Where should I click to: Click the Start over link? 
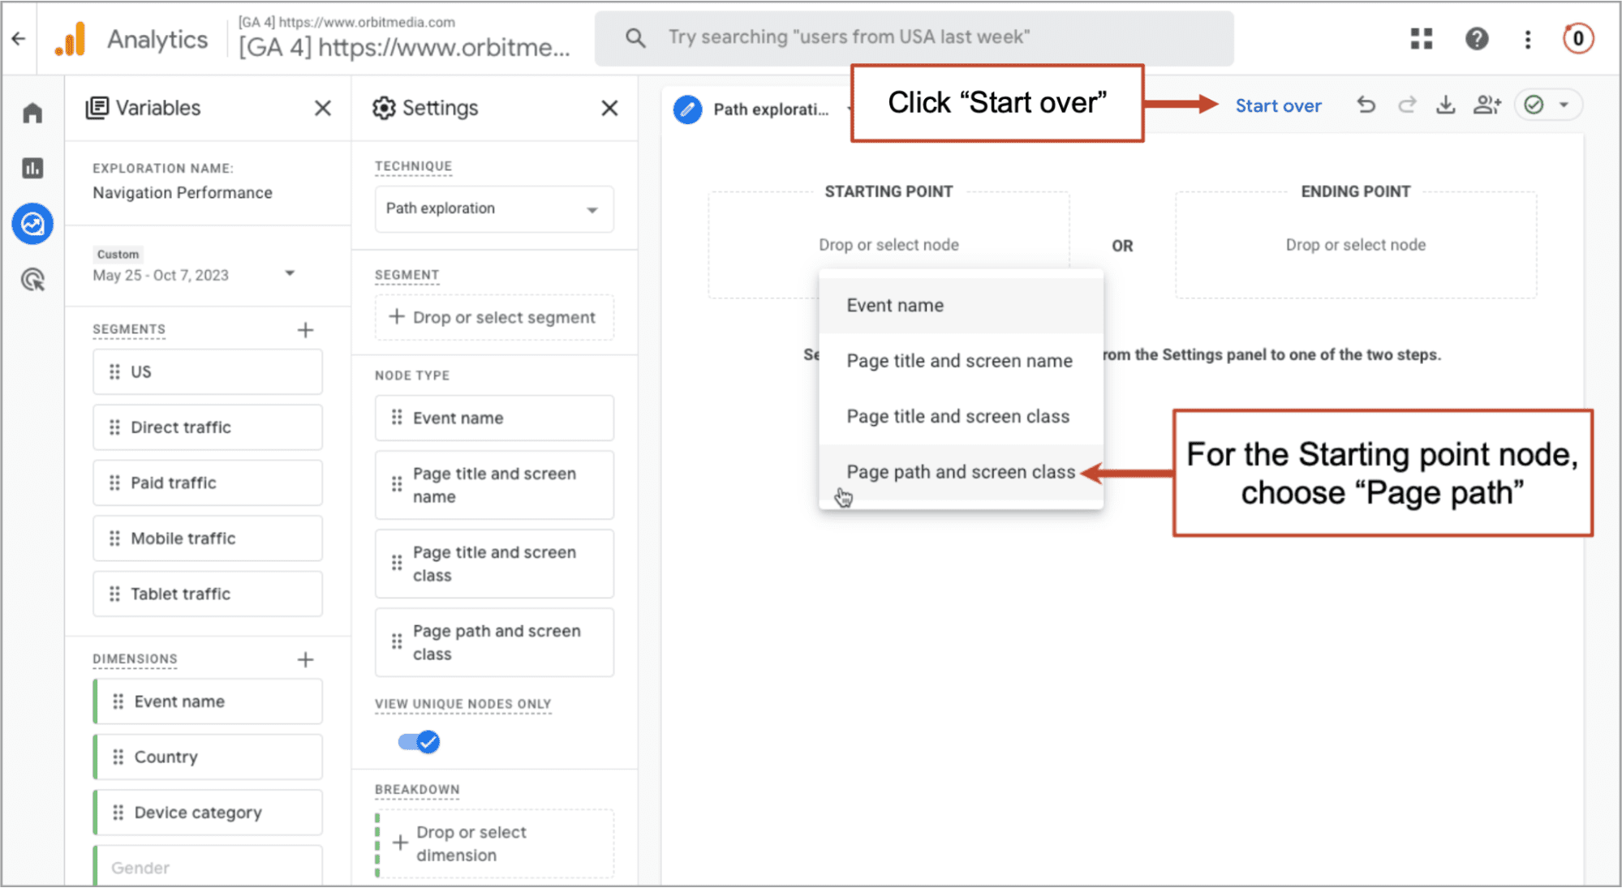(1278, 106)
